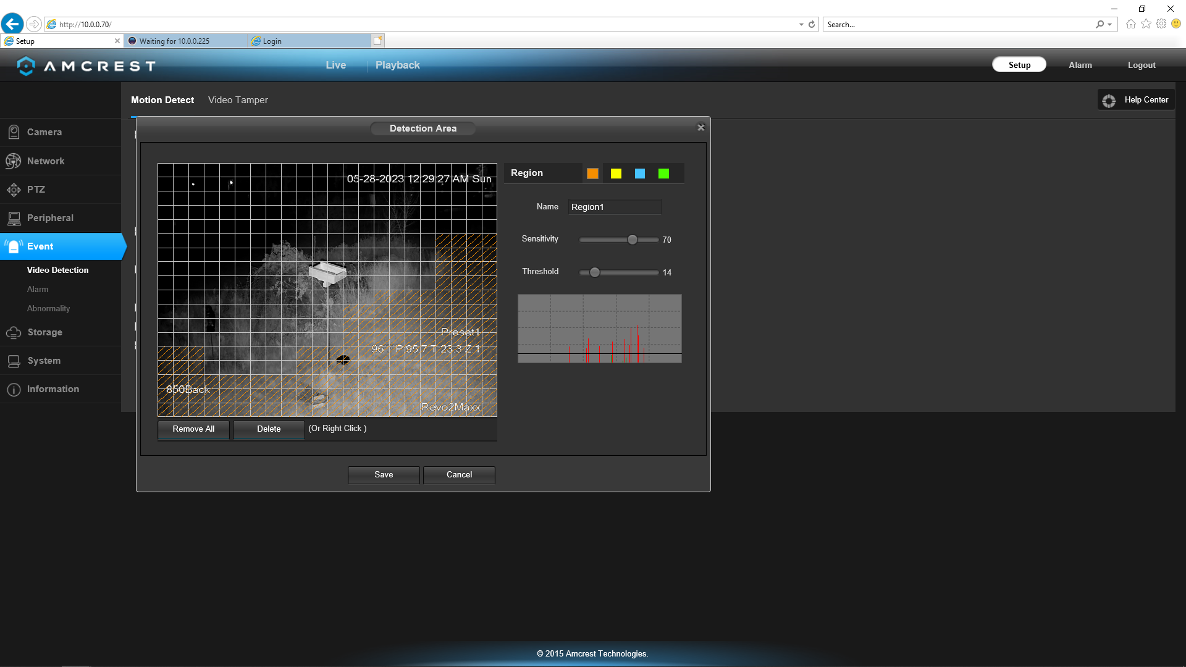The width and height of the screenshot is (1186, 667).
Task: Click the Threshold slider handle
Action: (x=595, y=272)
